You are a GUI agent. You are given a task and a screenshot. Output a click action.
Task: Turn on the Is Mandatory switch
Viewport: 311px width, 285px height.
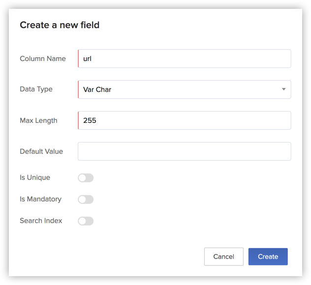(86, 199)
